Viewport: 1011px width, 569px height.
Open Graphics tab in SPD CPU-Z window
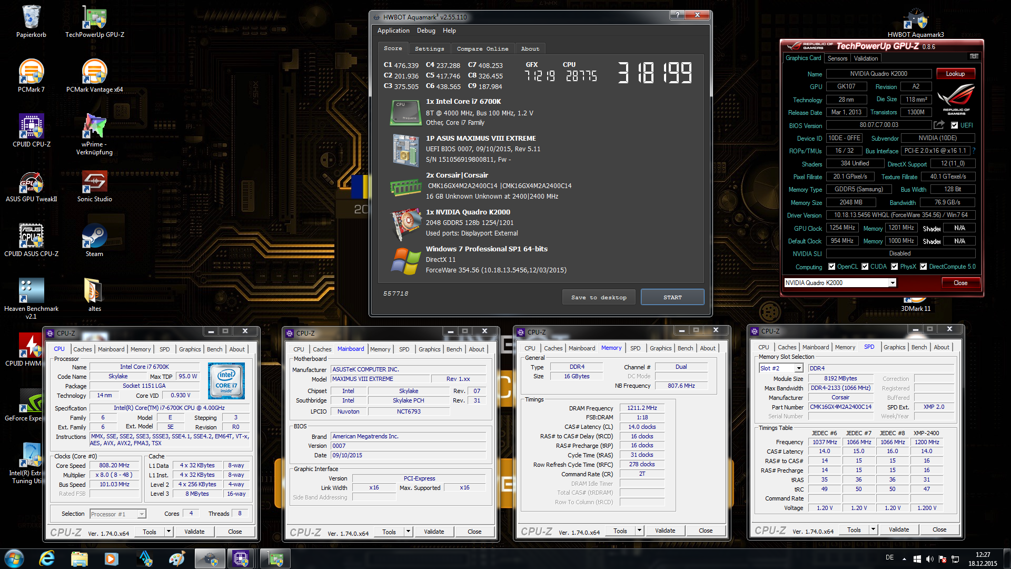(x=894, y=347)
